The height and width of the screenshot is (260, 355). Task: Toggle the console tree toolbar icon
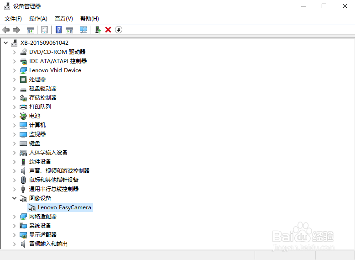click(x=30, y=30)
